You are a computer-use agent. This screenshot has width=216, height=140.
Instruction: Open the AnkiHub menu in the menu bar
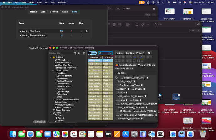(62, 2)
